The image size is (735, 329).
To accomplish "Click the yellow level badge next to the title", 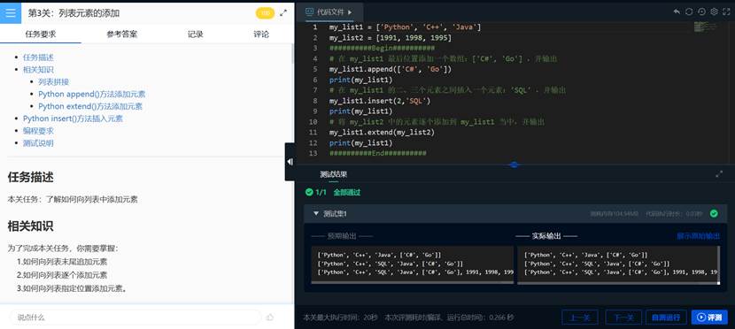I will coord(265,13).
